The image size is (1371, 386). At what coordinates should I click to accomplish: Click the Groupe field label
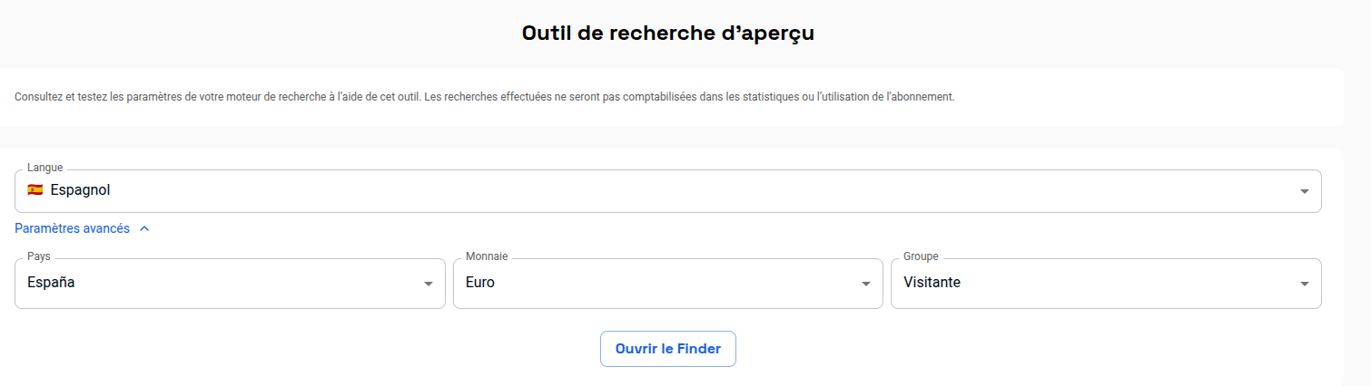(x=921, y=256)
